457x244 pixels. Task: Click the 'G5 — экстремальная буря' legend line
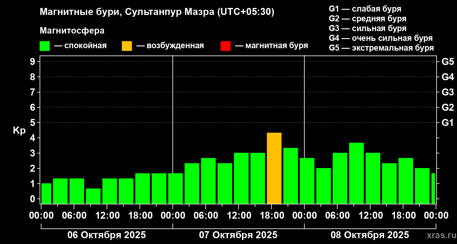381,48
